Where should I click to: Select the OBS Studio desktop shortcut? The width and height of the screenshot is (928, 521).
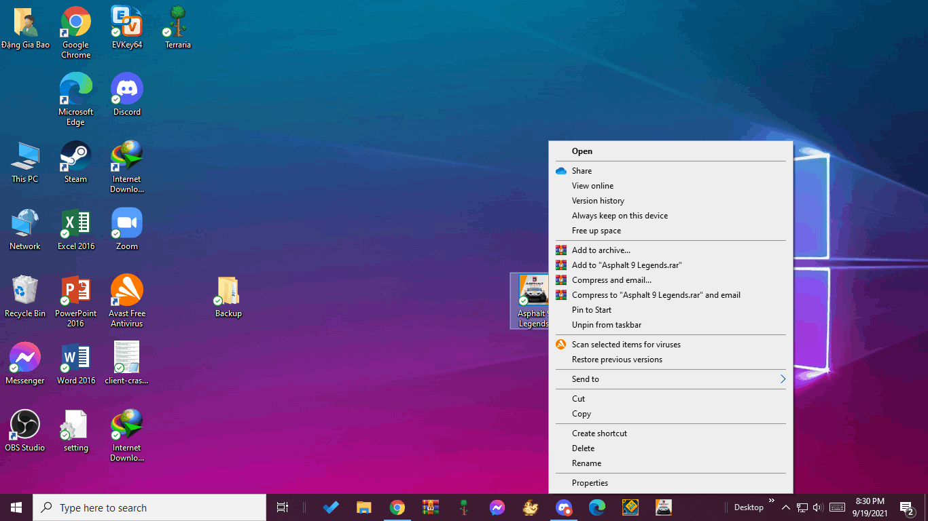click(25, 431)
